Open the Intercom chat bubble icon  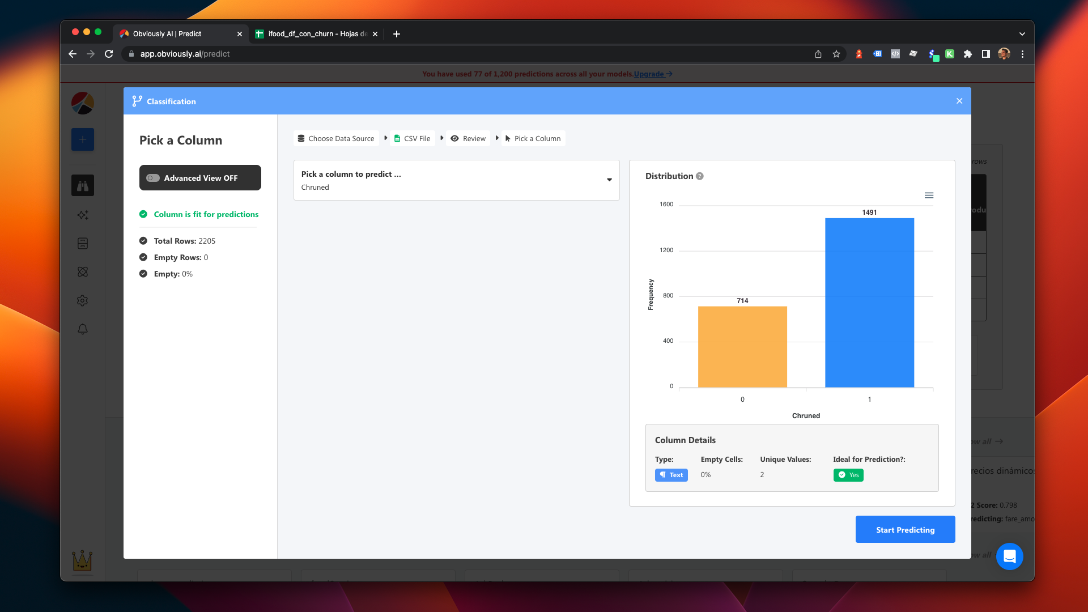tap(1009, 556)
